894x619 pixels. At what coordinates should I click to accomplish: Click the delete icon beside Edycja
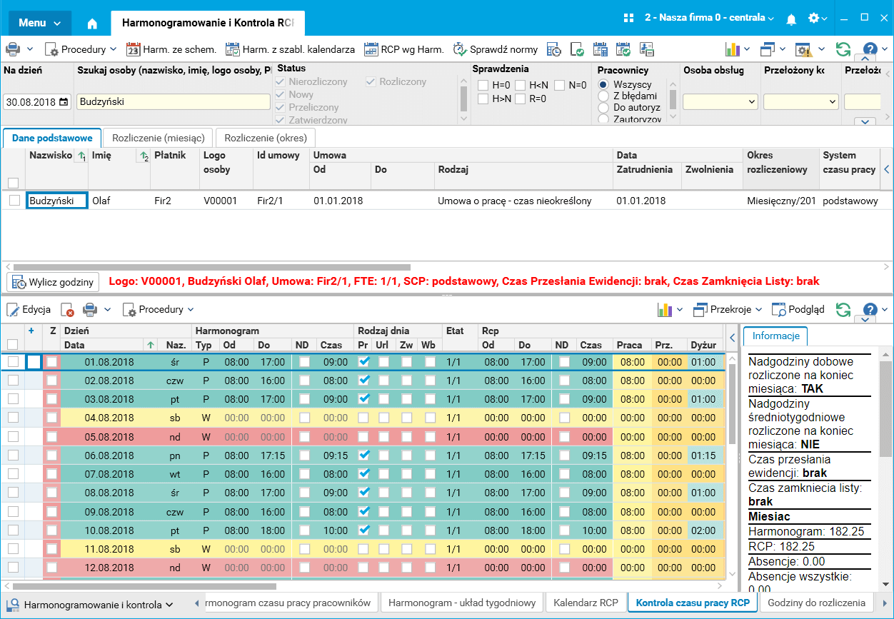coord(67,310)
